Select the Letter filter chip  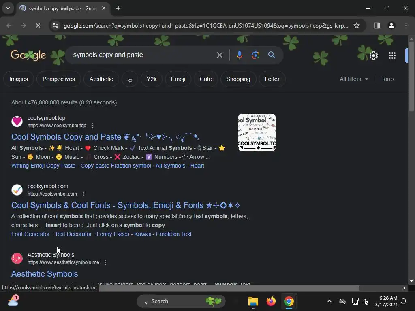pos(272,79)
